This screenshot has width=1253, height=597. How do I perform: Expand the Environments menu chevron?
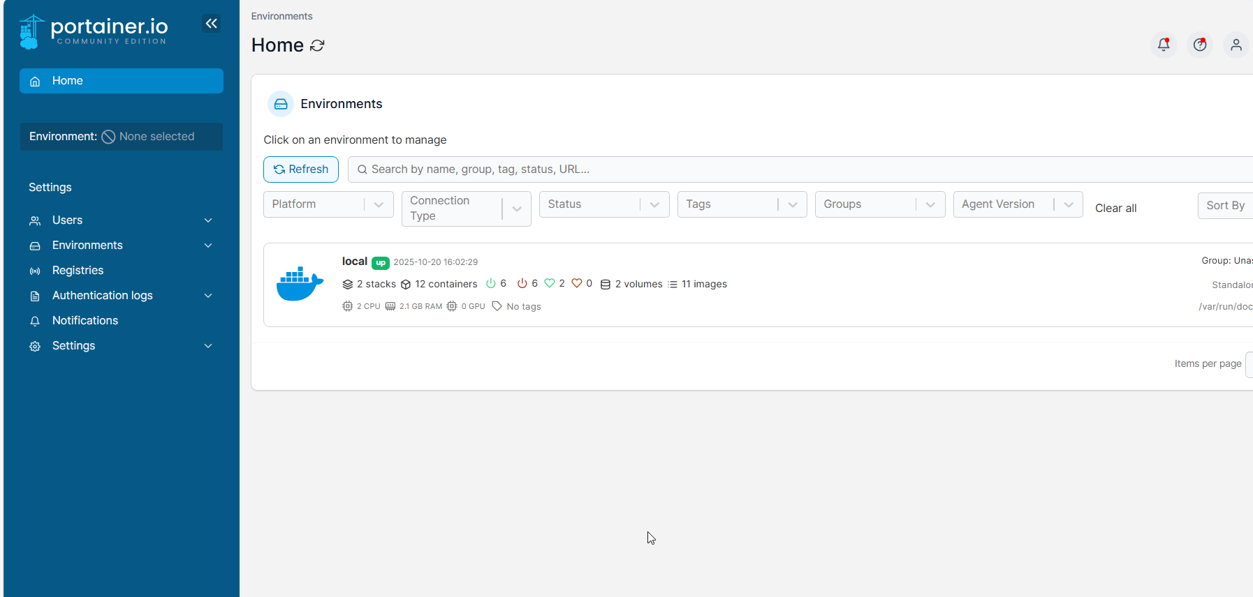[x=208, y=245]
